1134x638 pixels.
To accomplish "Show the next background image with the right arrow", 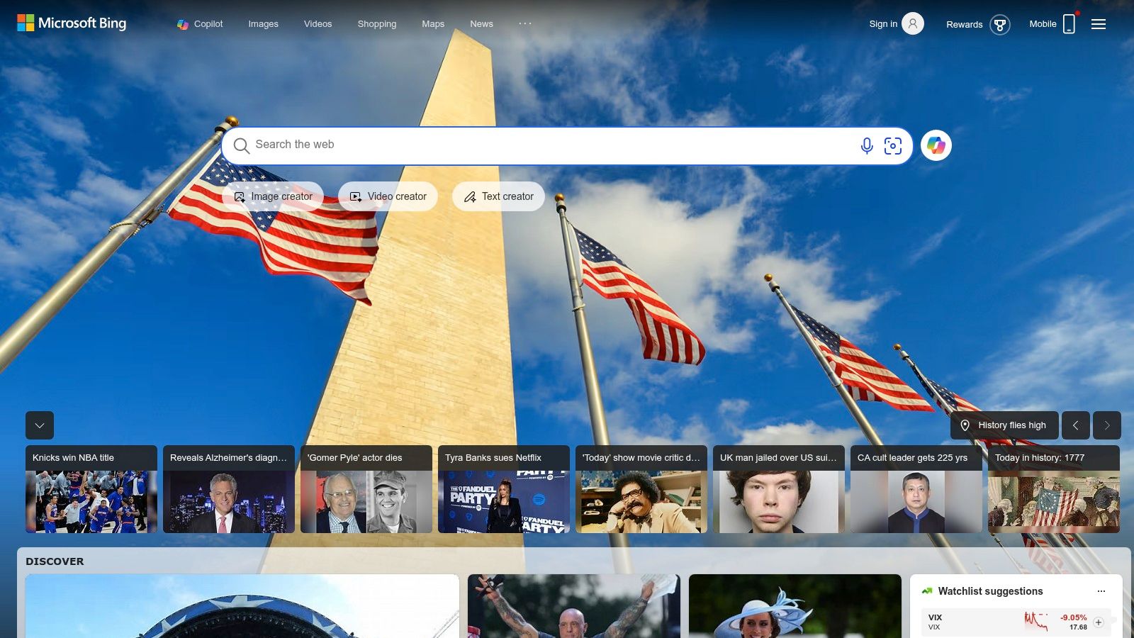I will coord(1107,425).
